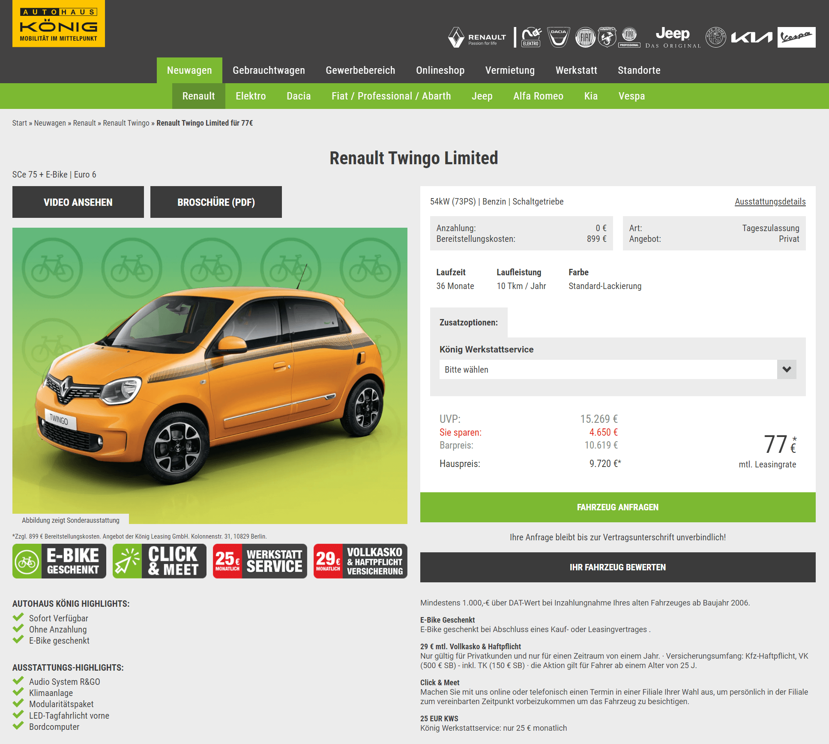Click the E-Bike Geschenkt info heading
The width and height of the screenshot is (829, 744).
447,620
